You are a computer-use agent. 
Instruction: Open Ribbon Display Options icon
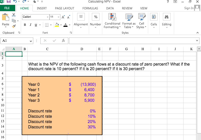[x=175, y=2]
